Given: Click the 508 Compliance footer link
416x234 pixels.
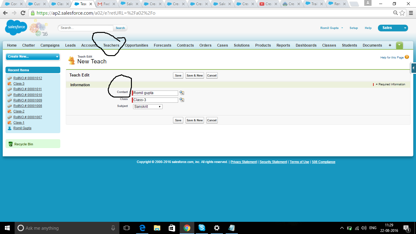Looking at the screenshot, I should click(323, 162).
